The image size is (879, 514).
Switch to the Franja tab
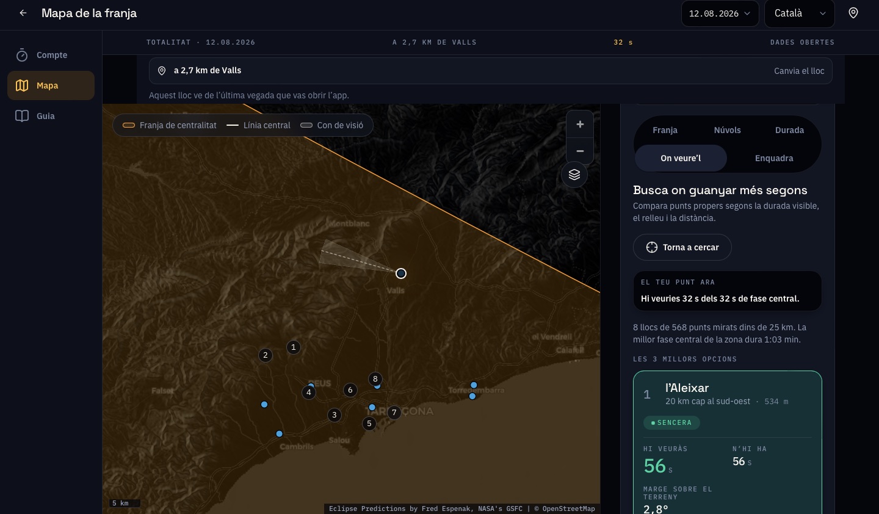pos(665,130)
